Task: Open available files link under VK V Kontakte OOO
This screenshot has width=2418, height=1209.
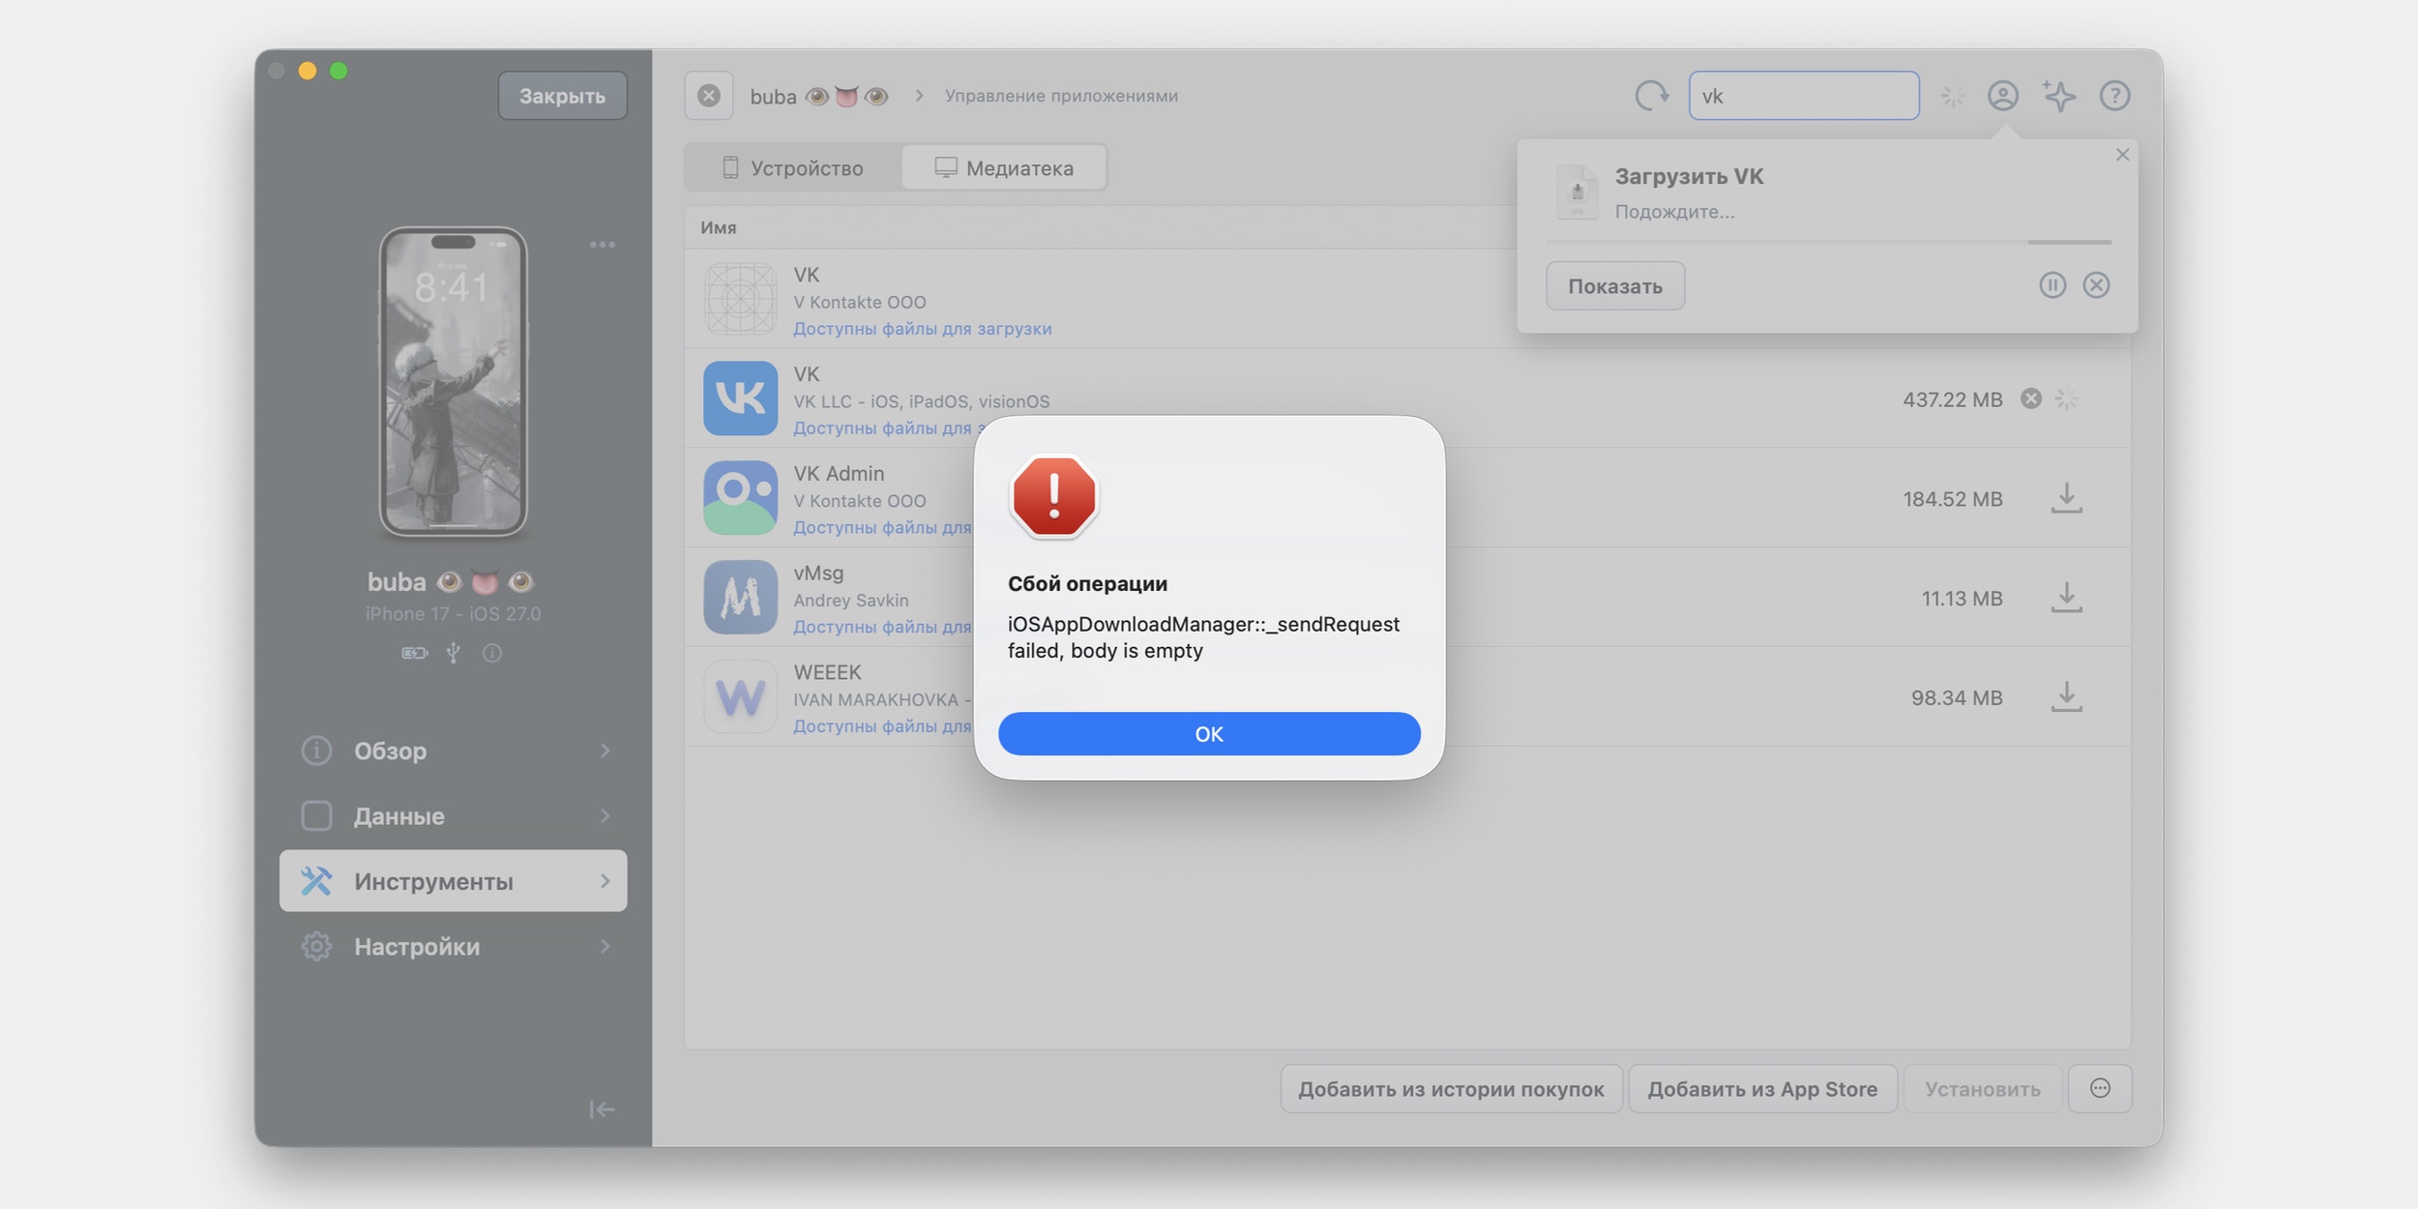Action: pos(923,329)
